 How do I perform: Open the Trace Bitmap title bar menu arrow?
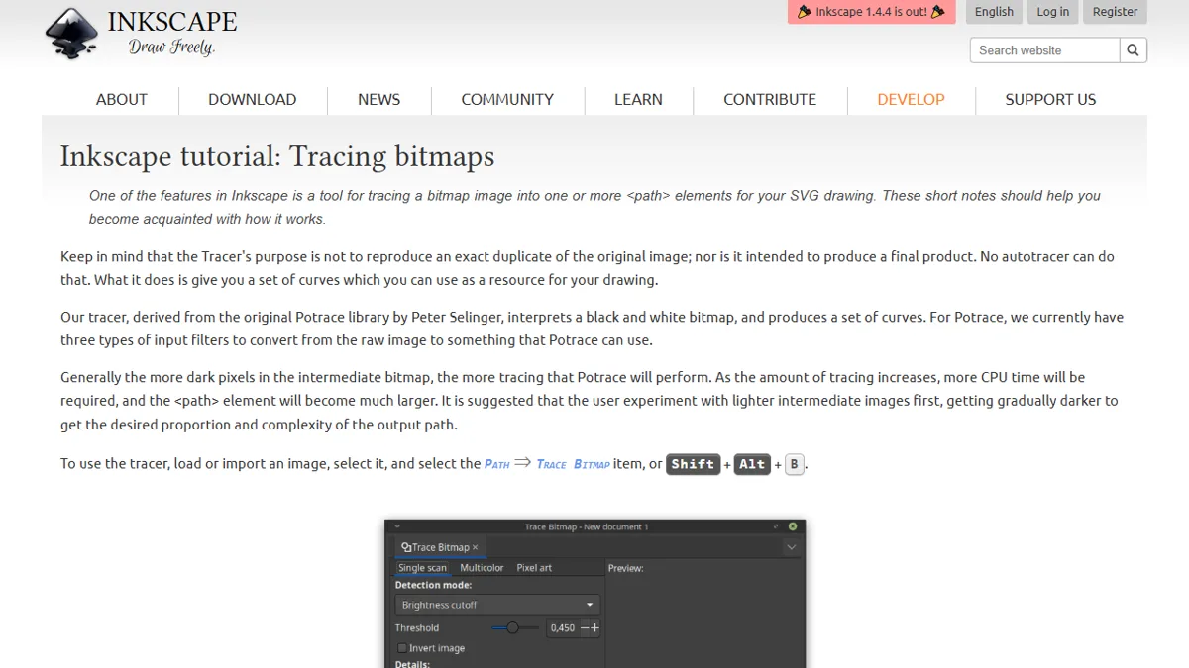(x=397, y=526)
